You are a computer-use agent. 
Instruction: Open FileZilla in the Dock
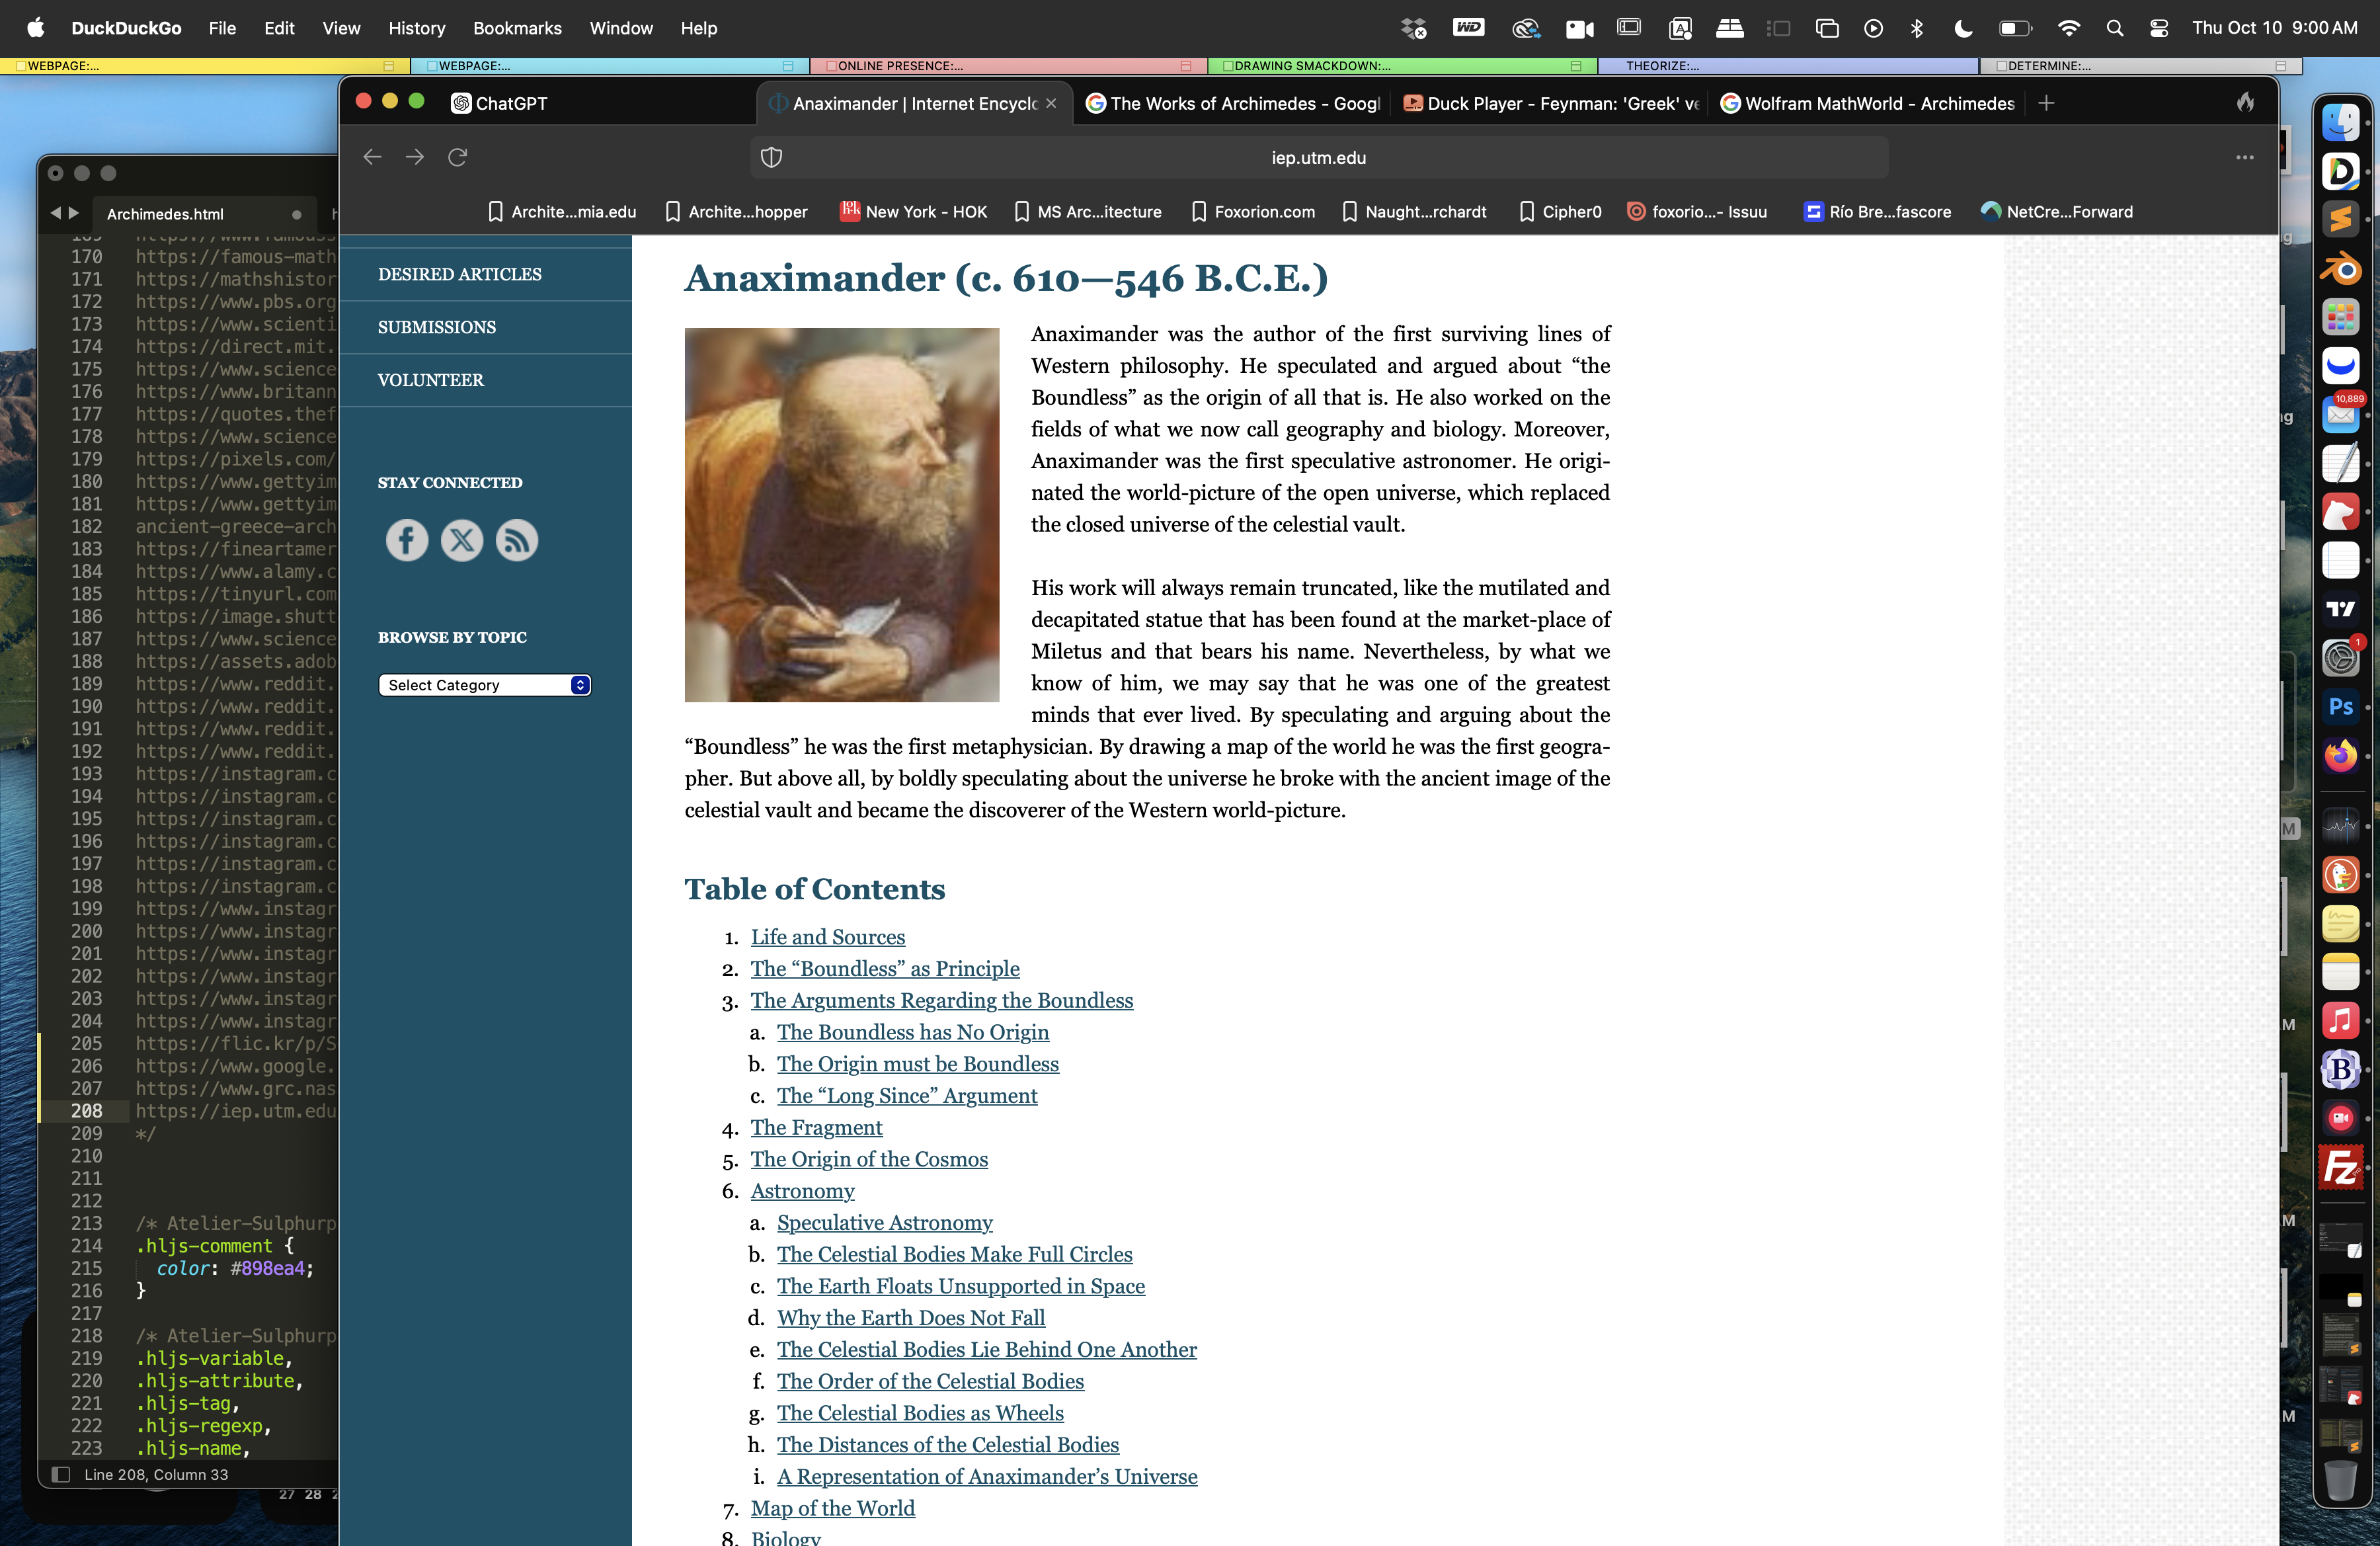pyautogui.click(x=2340, y=1167)
